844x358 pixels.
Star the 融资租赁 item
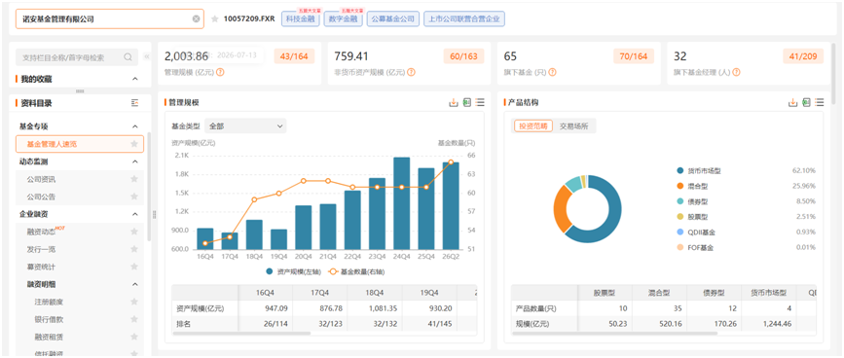[x=134, y=337]
